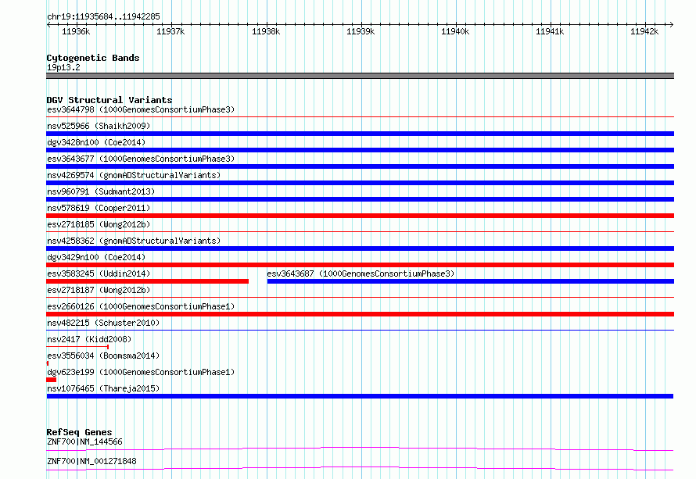Click the 11940k ruler label
Image resolution: width=696 pixels, height=479 pixels.
(x=455, y=31)
